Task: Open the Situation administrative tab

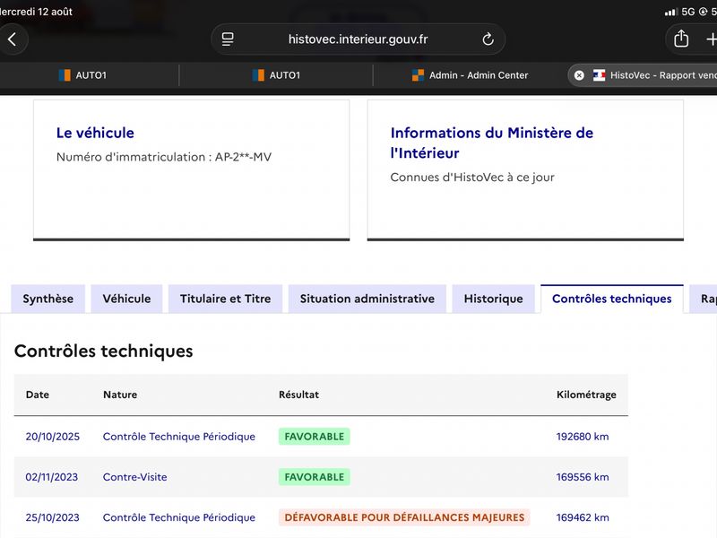Action: pyautogui.click(x=367, y=299)
